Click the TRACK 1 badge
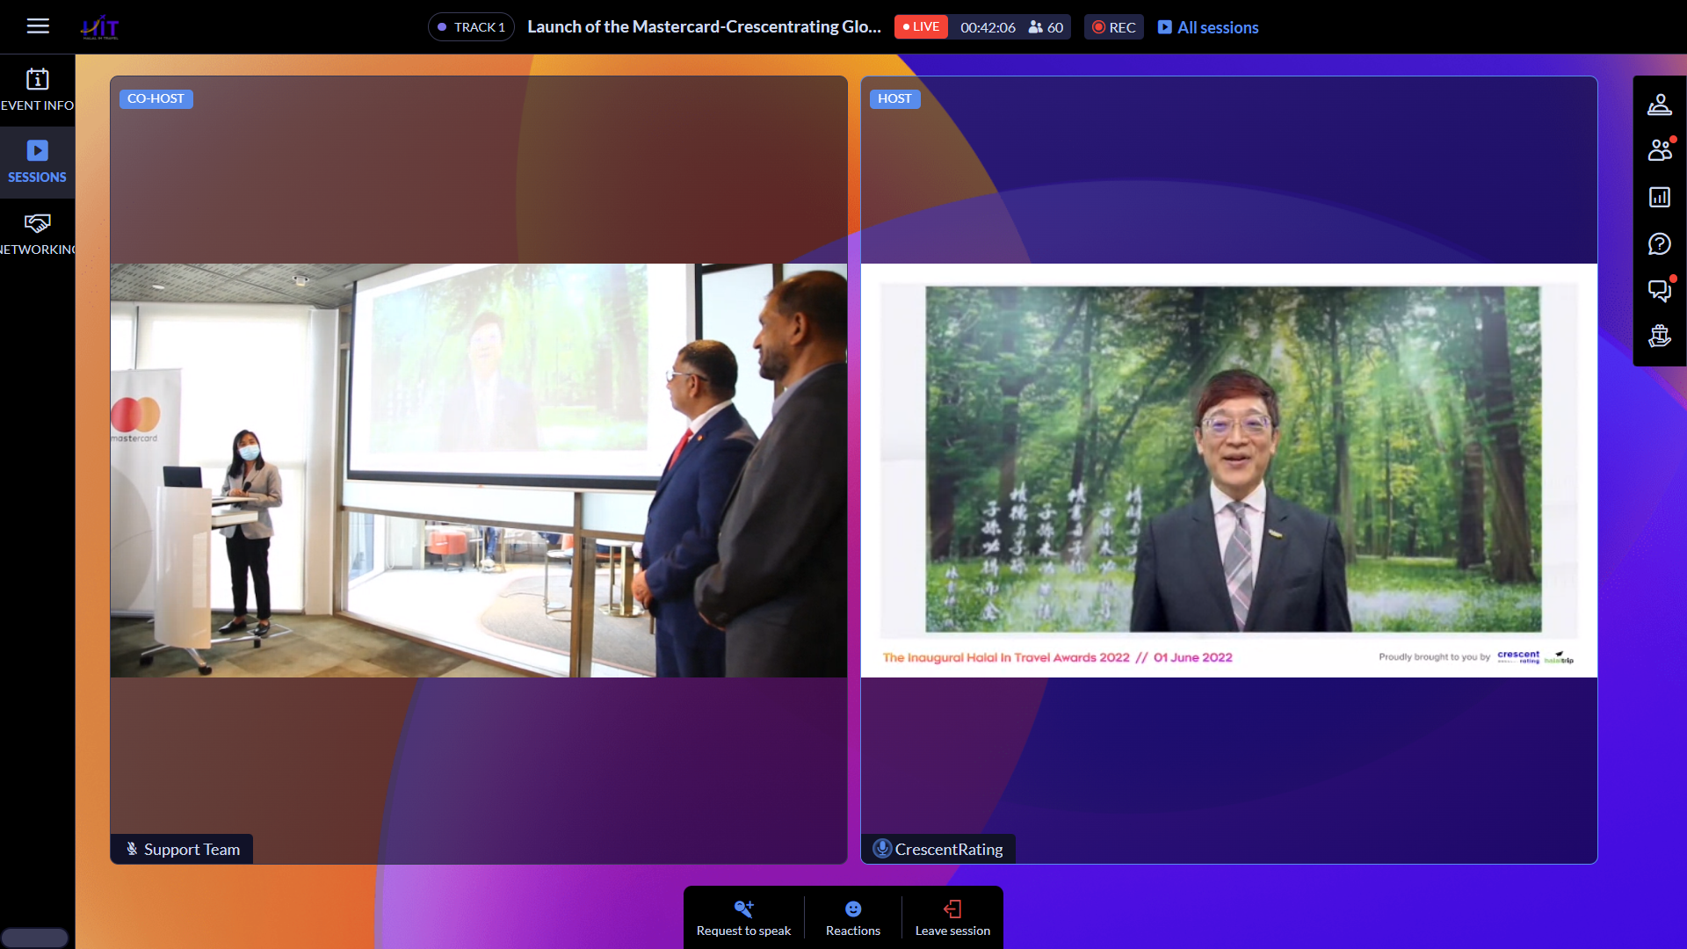Image resolution: width=1687 pixels, height=949 pixels. click(471, 27)
